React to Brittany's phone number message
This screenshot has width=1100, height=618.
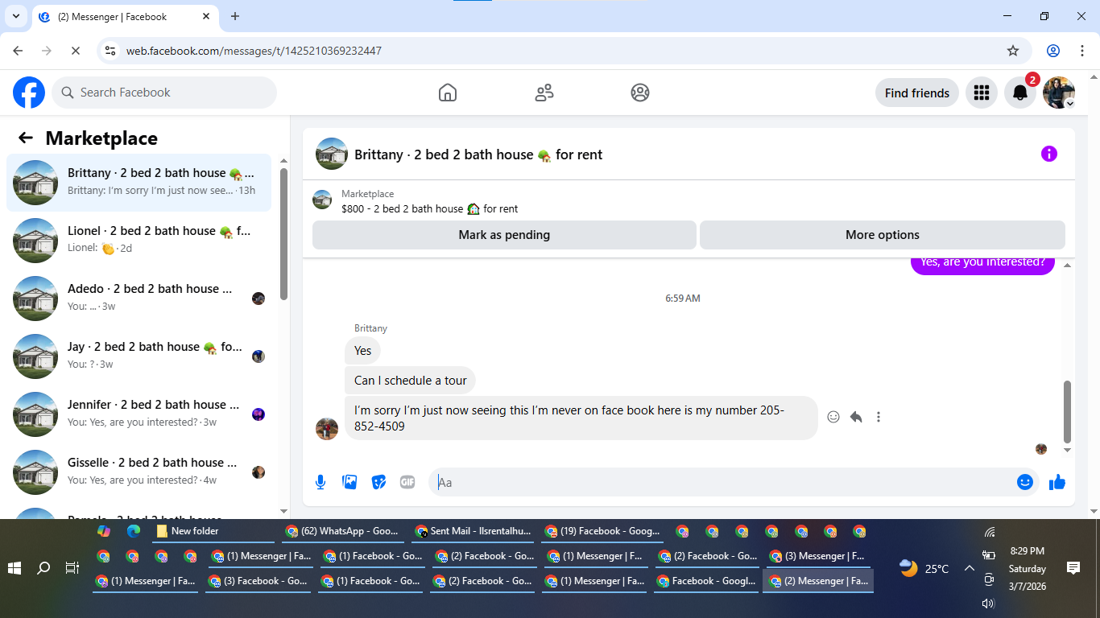click(833, 417)
